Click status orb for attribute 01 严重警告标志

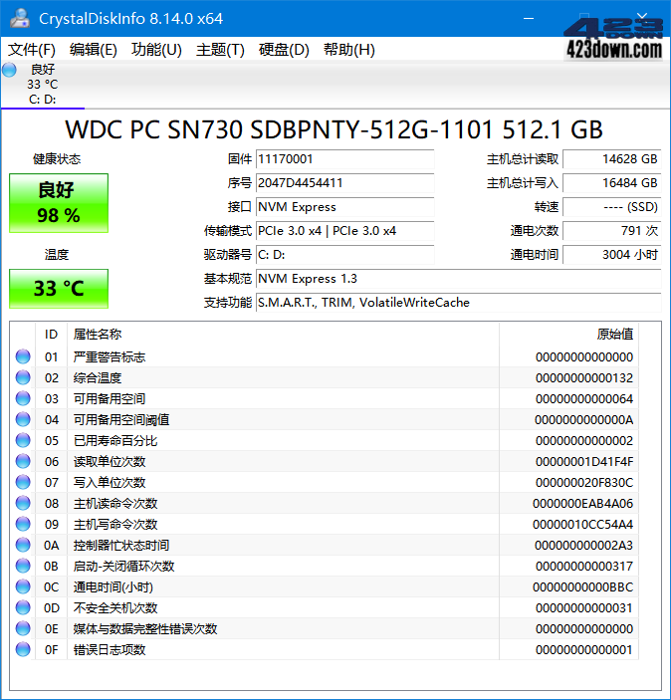(x=23, y=356)
